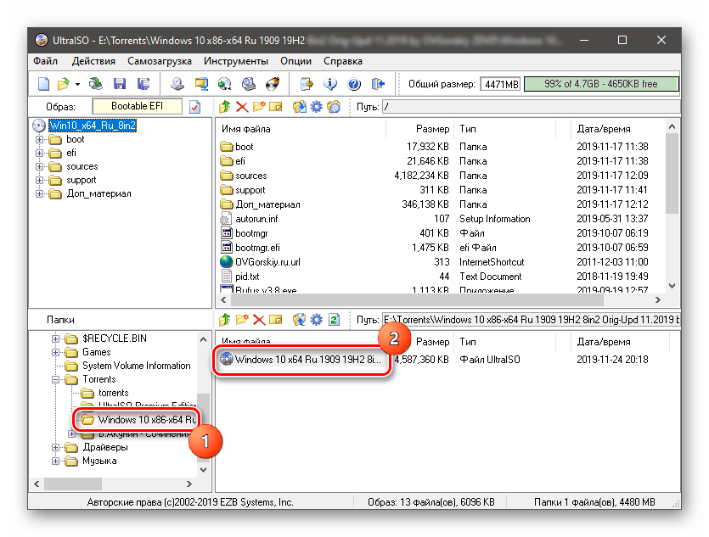This screenshot has height=537, width=709.
Task: Open an image file via the folder icon
Action: coord(64,83)
